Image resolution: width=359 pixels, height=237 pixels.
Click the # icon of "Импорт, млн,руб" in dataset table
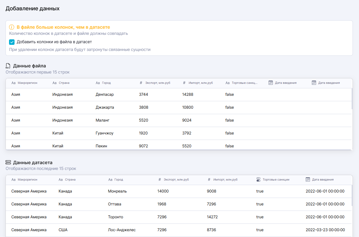coord(209,180)
